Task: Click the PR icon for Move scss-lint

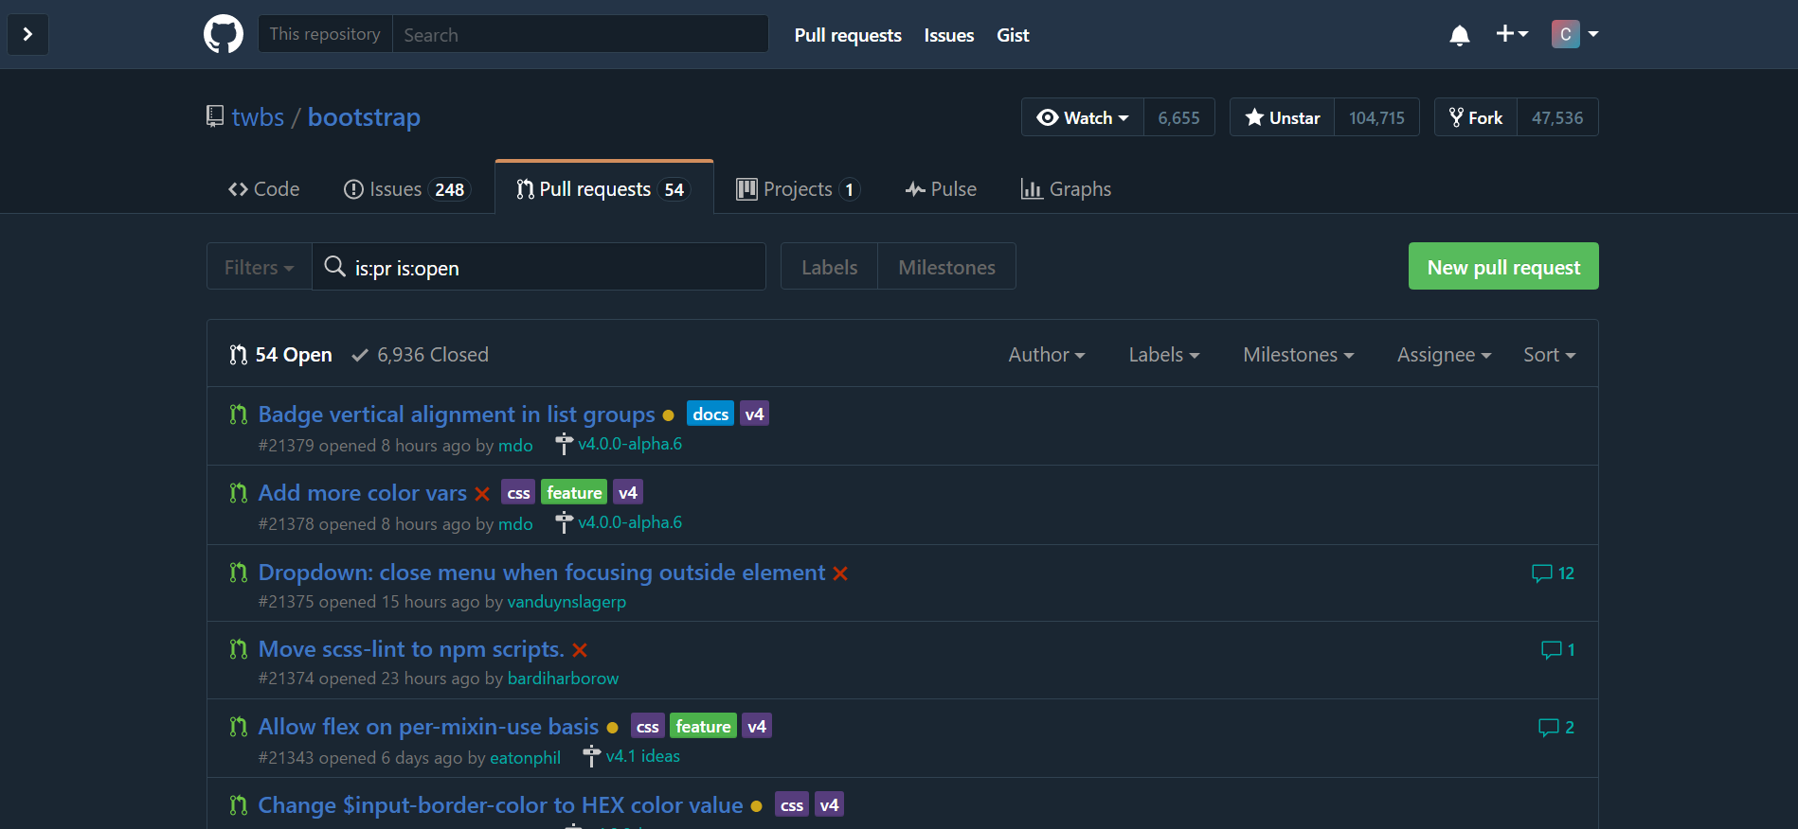Action: click(x=238, y=649)
